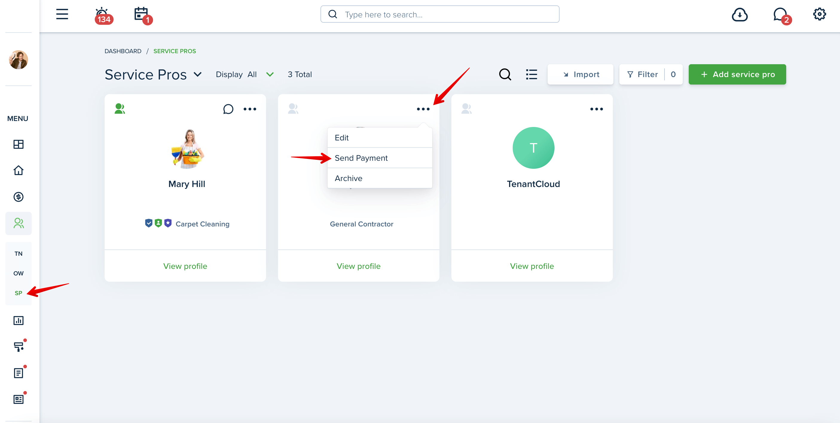The height and width of the screenshot is (423, 840).
Task: Open the reports chart icon in sidebar
Action: pos(18,320)
